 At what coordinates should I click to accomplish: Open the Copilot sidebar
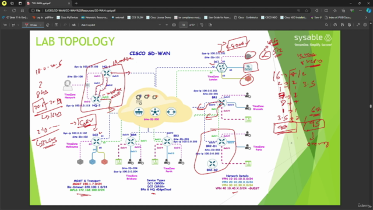[369, 10]
